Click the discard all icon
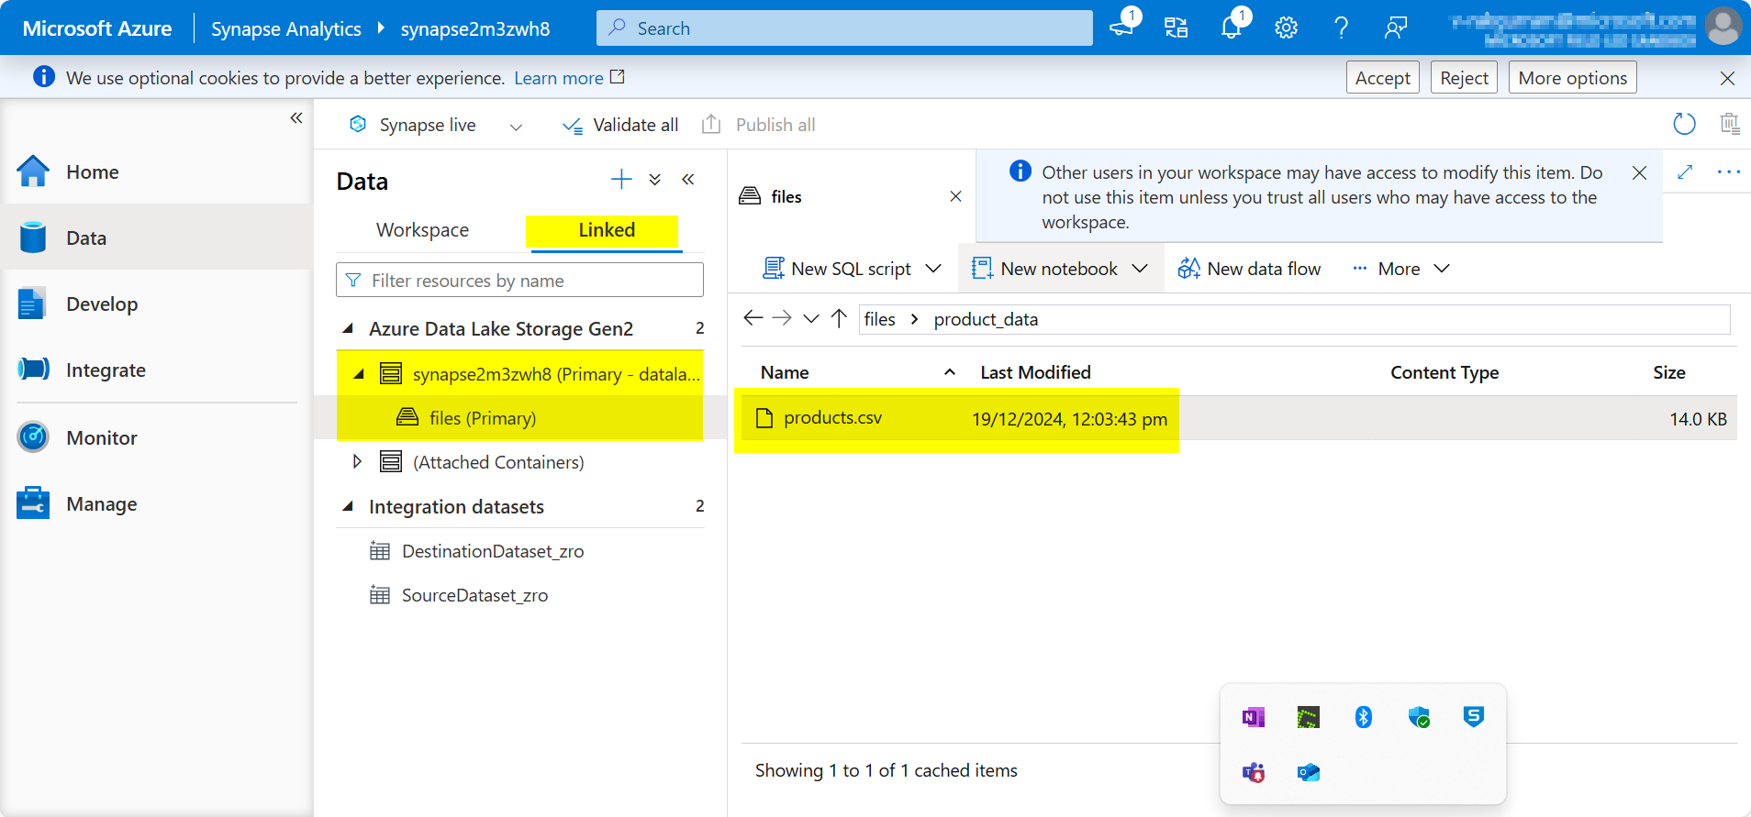 click(x=1730, y=124)
